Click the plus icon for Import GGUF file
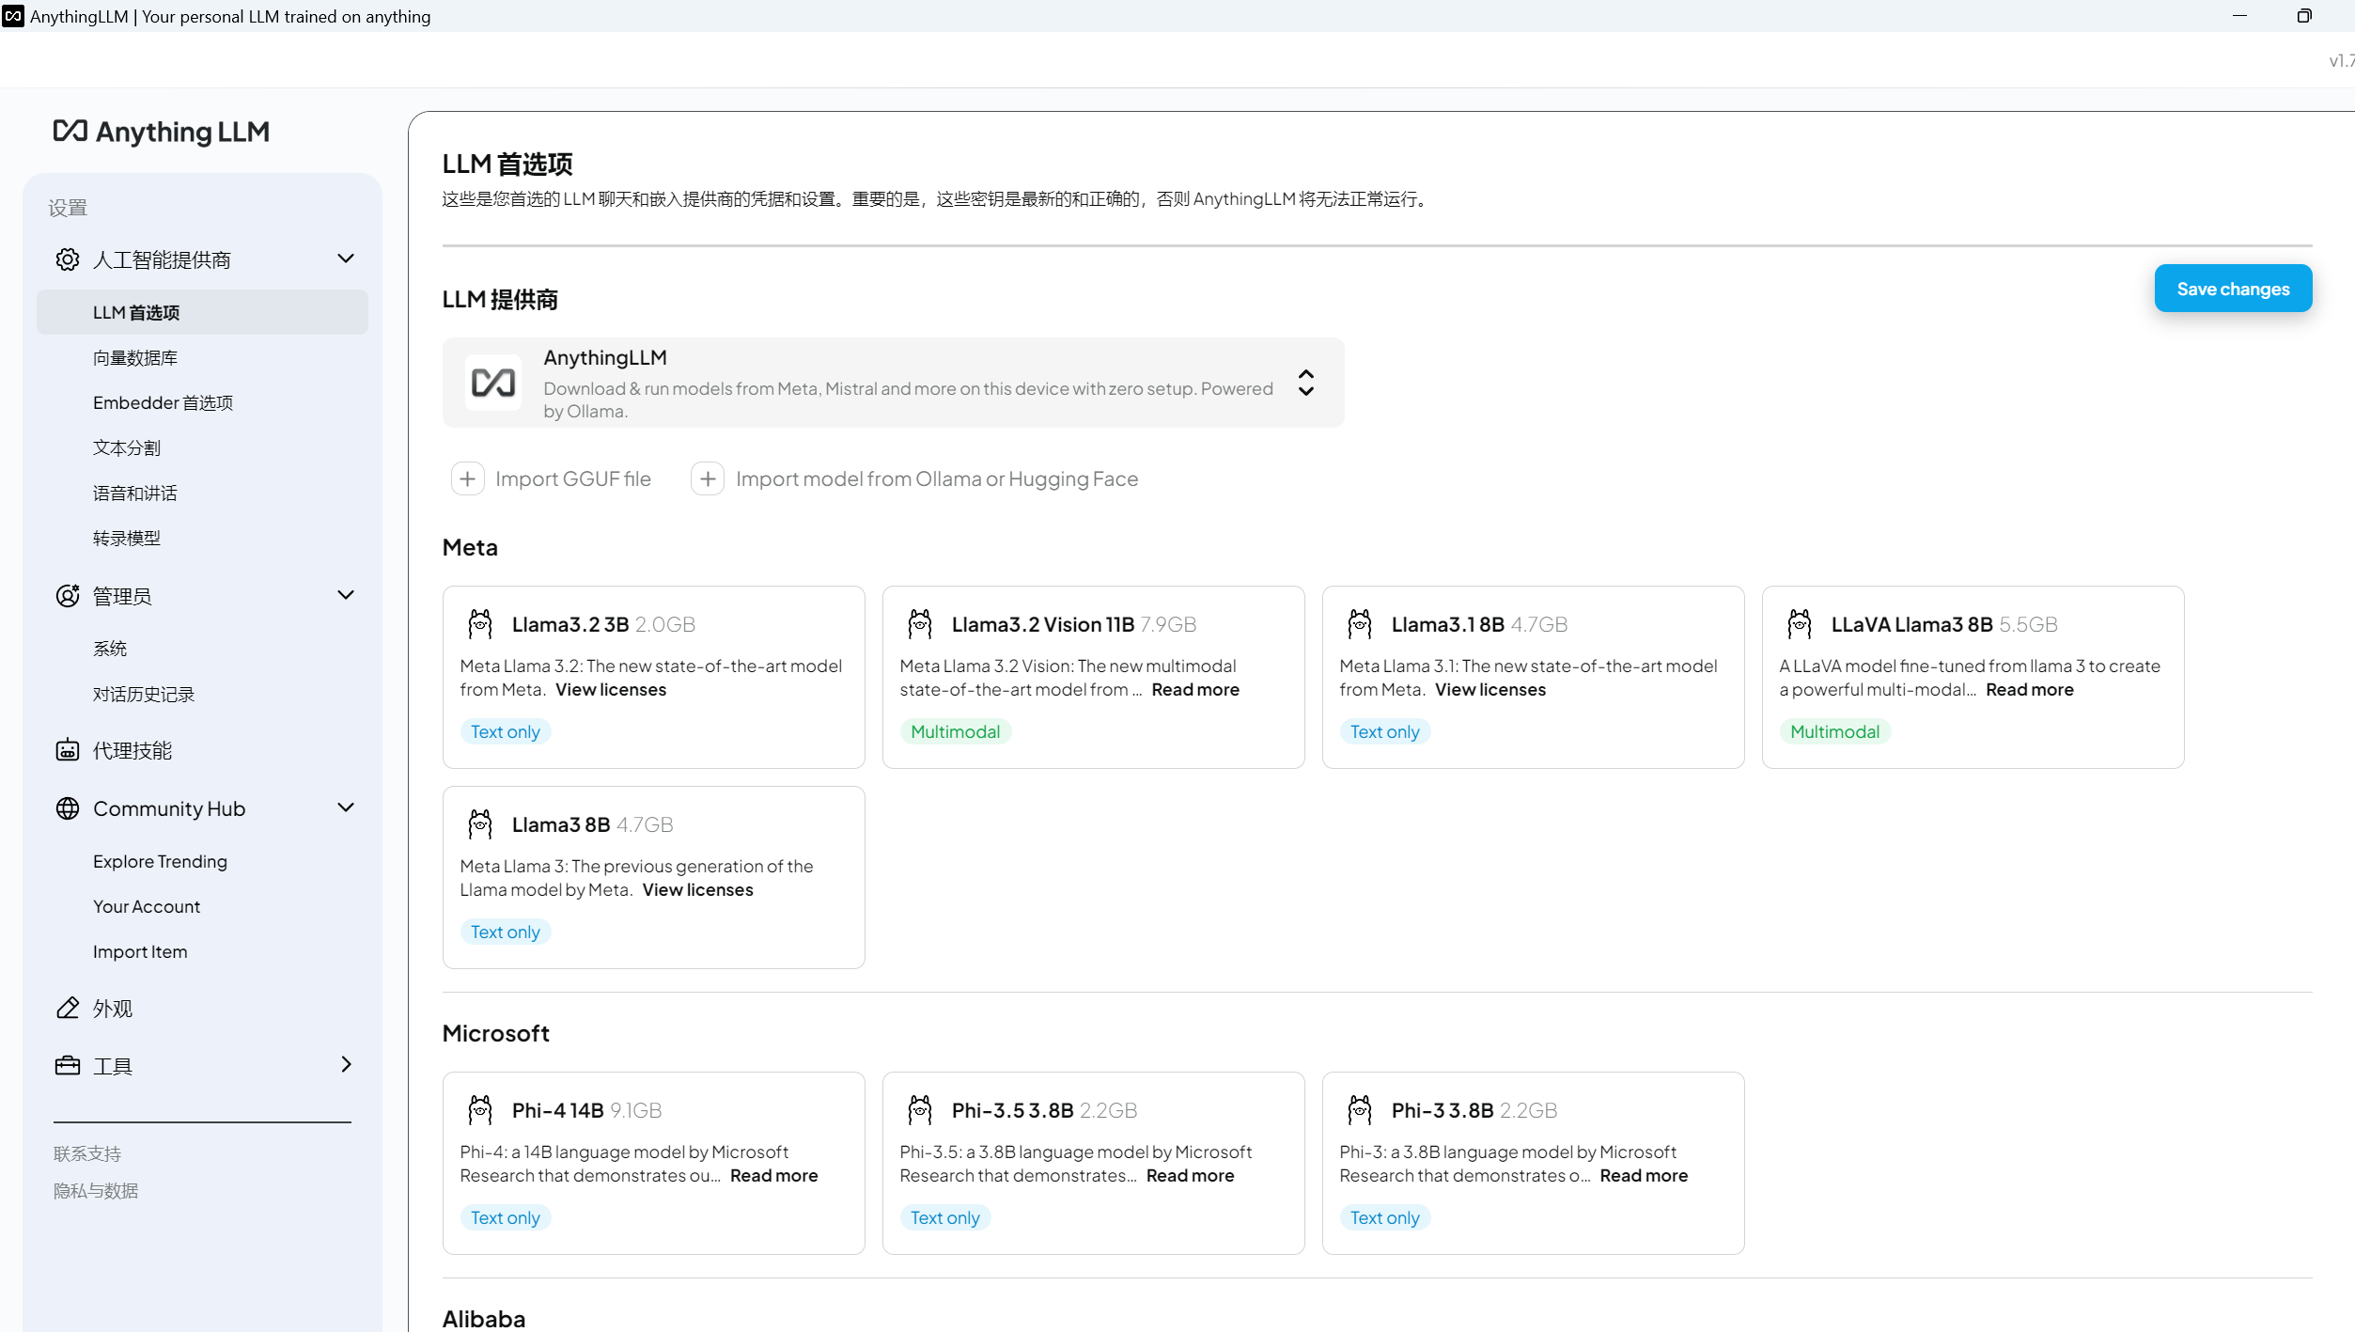 pos(468,478)
